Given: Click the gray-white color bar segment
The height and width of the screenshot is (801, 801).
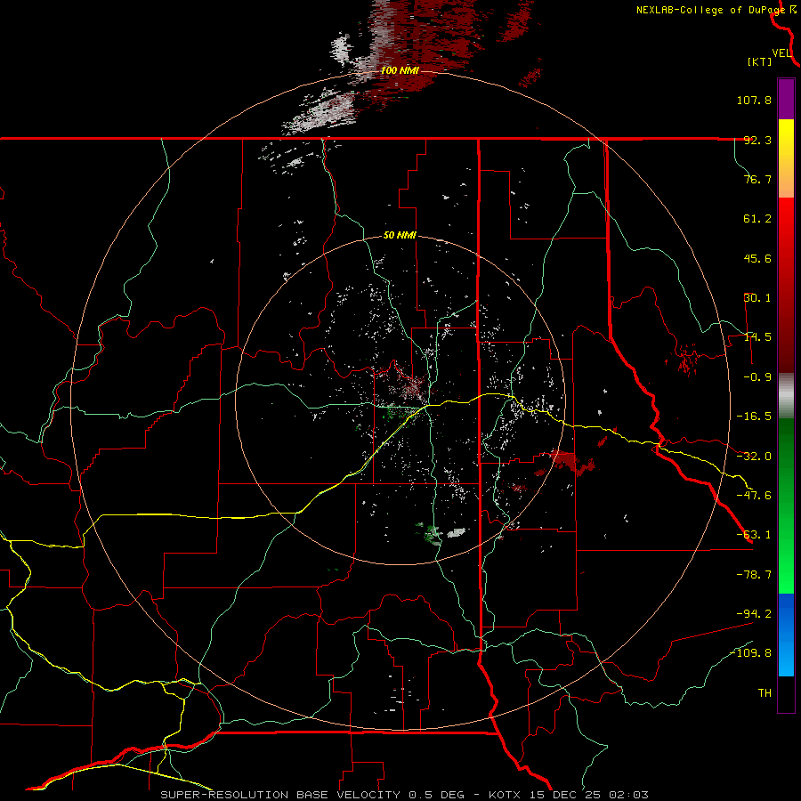Looking at the screenshot, I should 786,396.
